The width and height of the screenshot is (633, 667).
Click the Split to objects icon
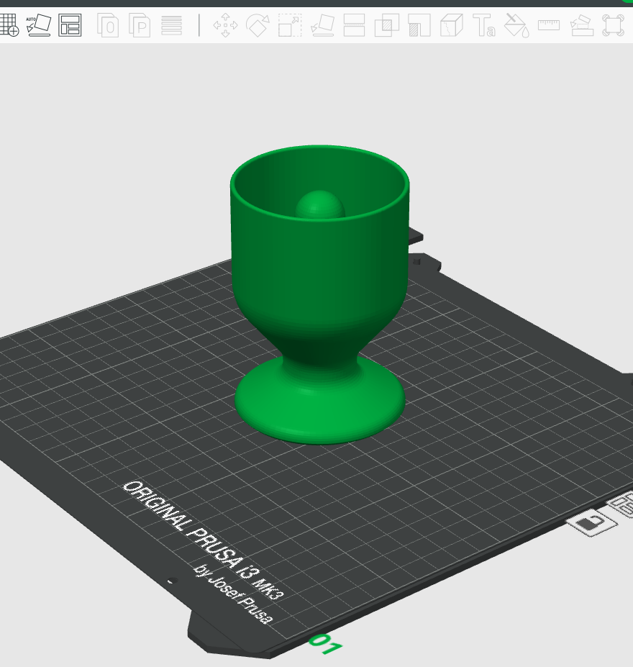[x=108, y=25]
